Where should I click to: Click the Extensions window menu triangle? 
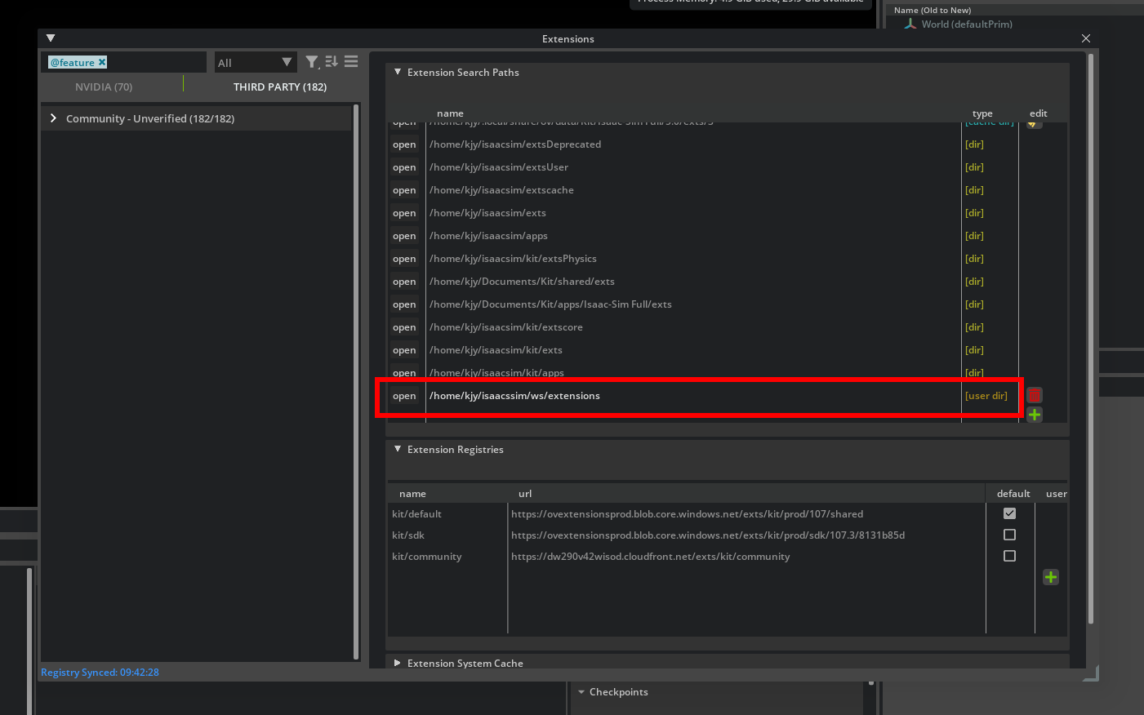click(51, 38)
